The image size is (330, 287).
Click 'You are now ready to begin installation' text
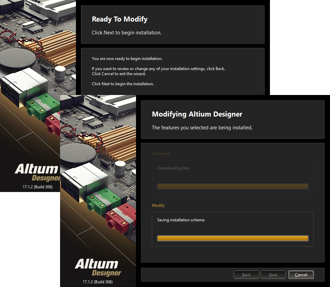(x=127, y=59)
